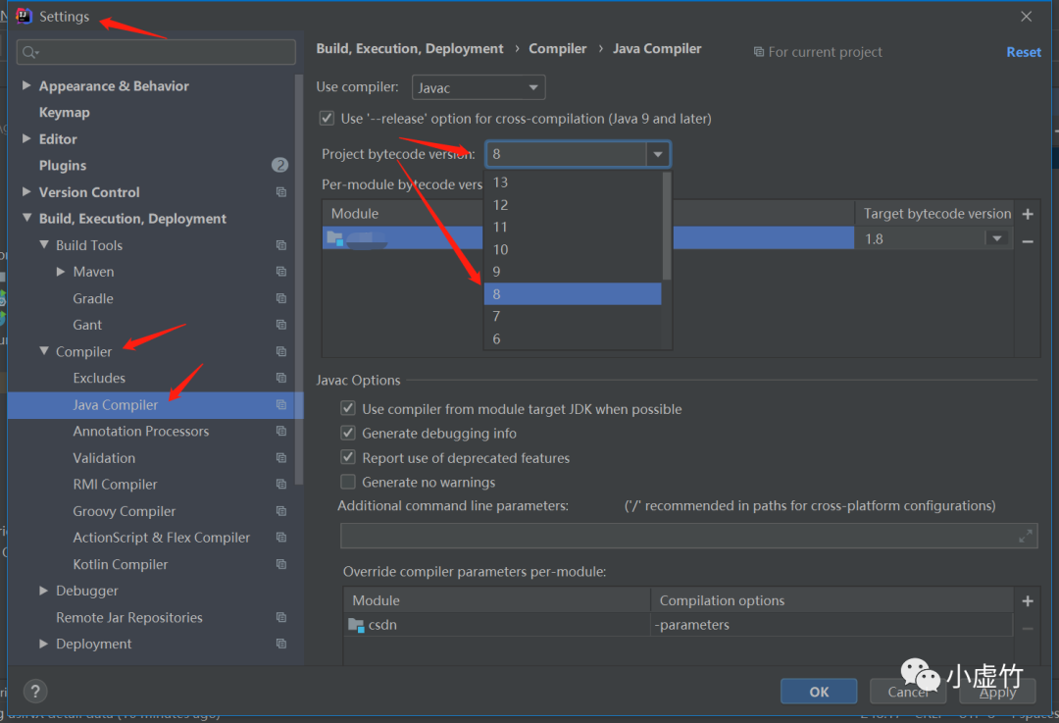Image resolution: width=1059 pixels, height=723 pixels.
Task: Open the Use compiler Javac dropdown
Action: click(x=479, y=87)
